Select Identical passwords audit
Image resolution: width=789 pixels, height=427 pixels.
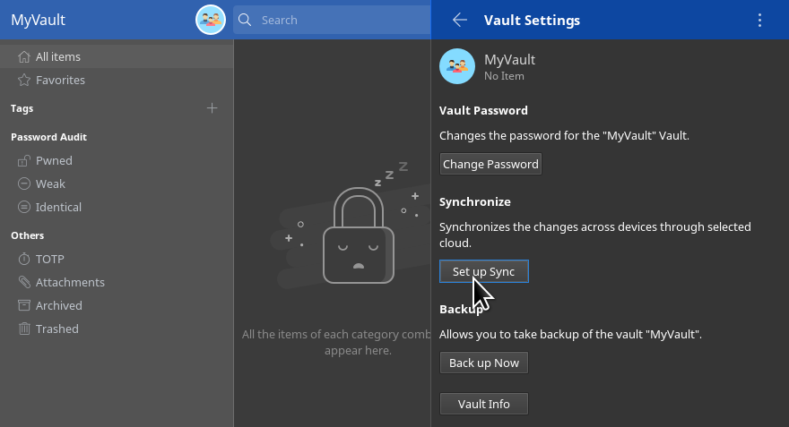click(x=58, y=207)
